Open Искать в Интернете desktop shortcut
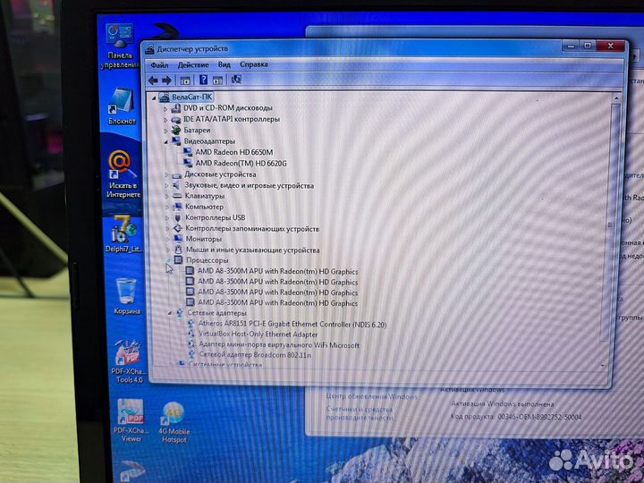Screen dimensions: 644x483 pos(123,174)
